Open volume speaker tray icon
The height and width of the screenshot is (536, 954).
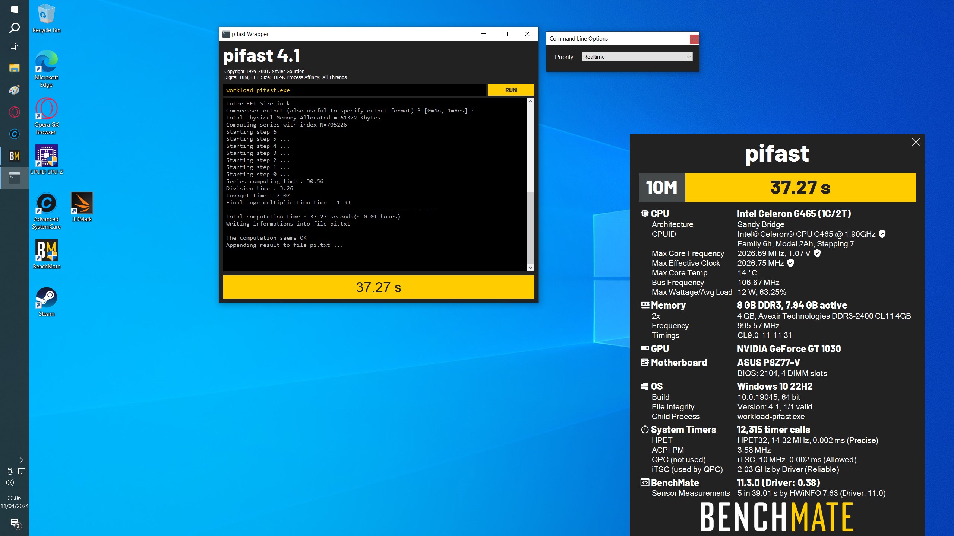[10, 482]
